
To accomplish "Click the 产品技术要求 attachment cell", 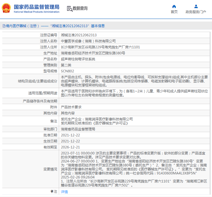I will [x=71, y=107].
